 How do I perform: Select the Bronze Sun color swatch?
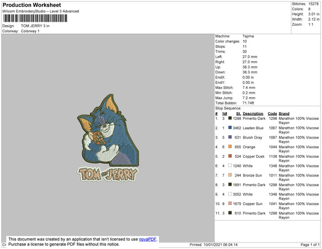pyautogui.click(x=230, y=175)
